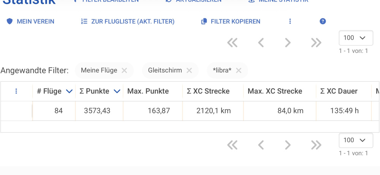The width and height of the screenshot is (380, 175).
Task: Open bottom page size dropdown showing 100
Action: click(356, 140)
